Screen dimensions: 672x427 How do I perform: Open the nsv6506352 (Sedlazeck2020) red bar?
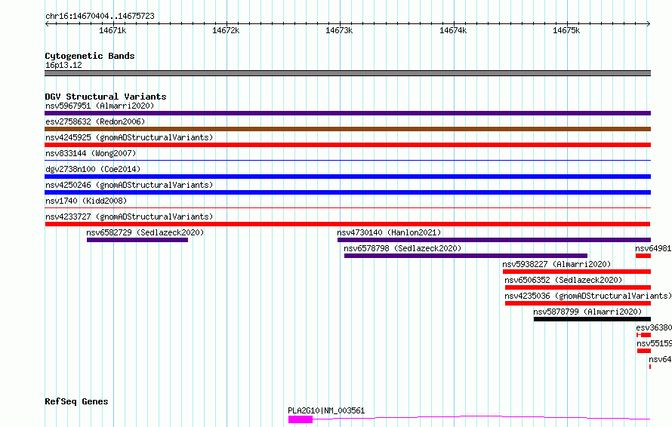click(578, 287)
